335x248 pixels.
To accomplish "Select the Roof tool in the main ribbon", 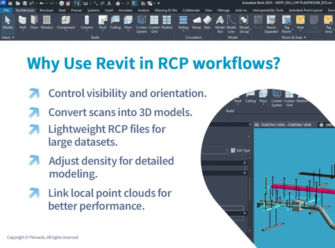I will tap(103, 23).
